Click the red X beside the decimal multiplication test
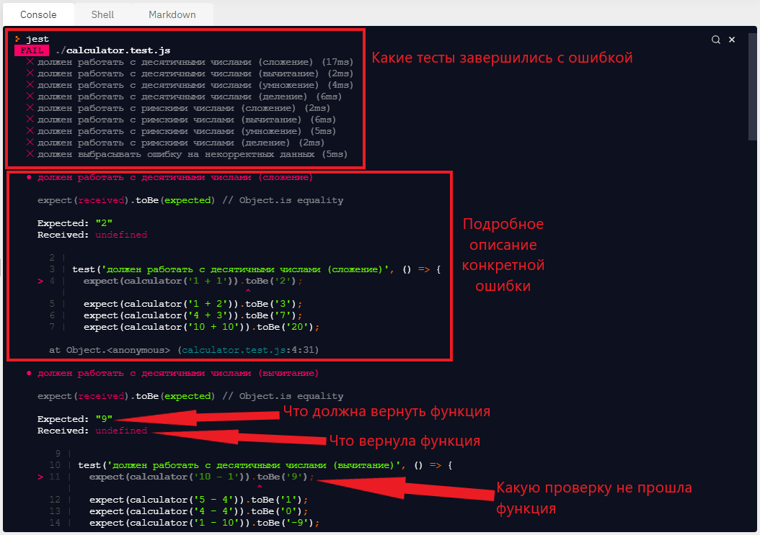 [x=31, y=85]
